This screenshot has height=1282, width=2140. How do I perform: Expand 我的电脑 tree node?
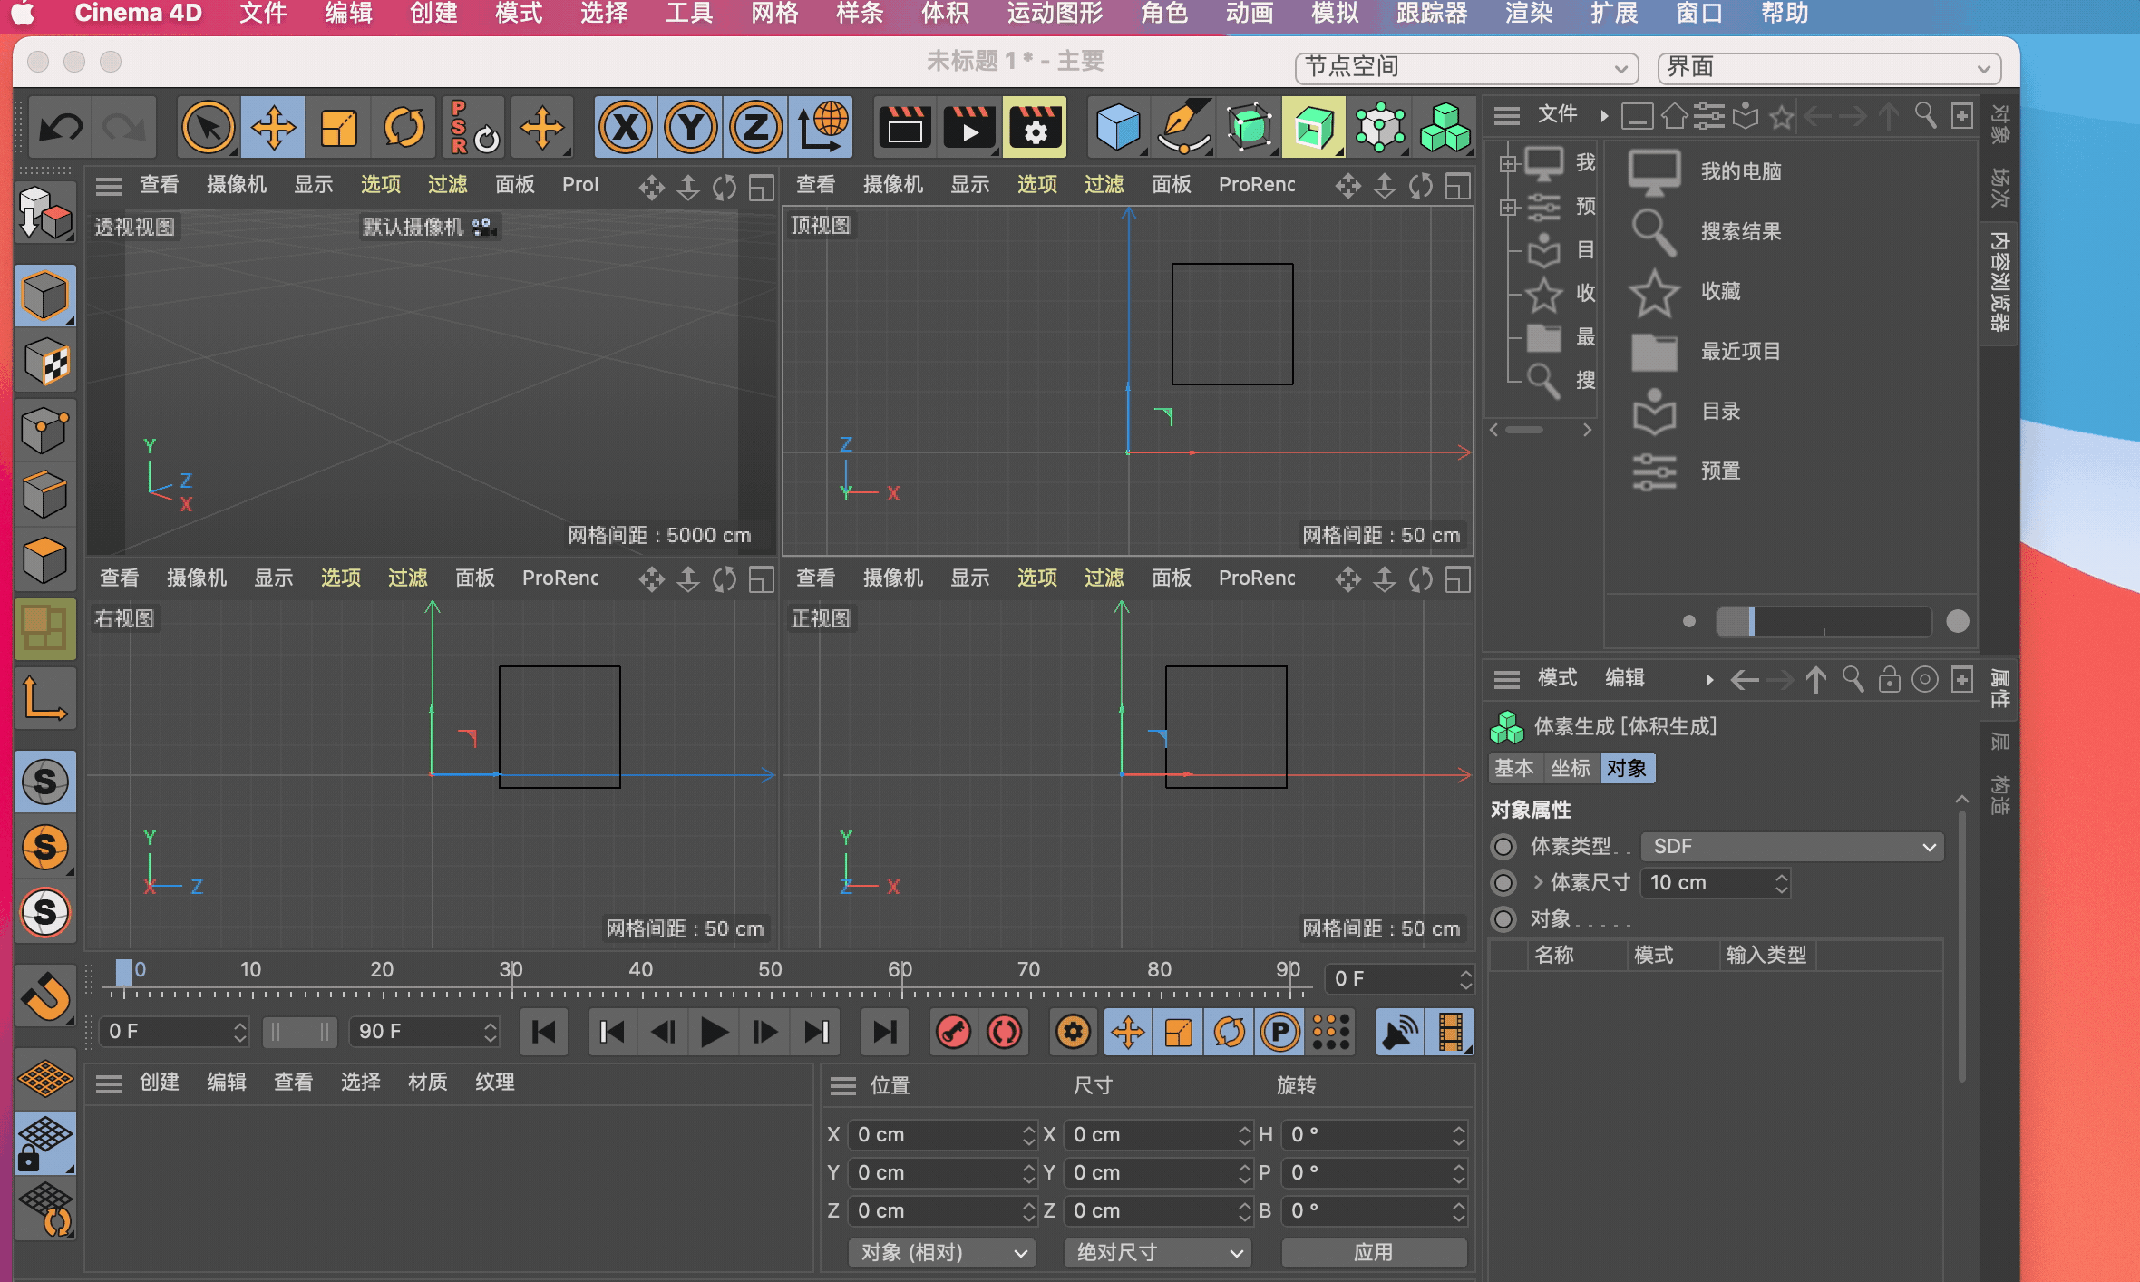tap(1508, 164)
